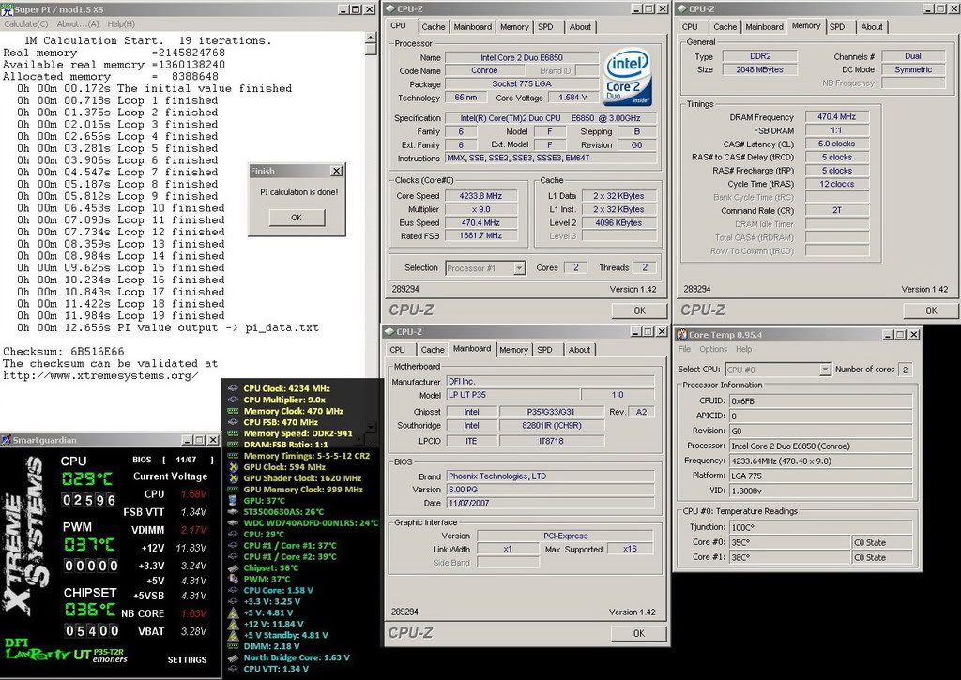Click the Super PI title bar icon
The width and height of the screenshot is (961, 680).
click(7, 9)
